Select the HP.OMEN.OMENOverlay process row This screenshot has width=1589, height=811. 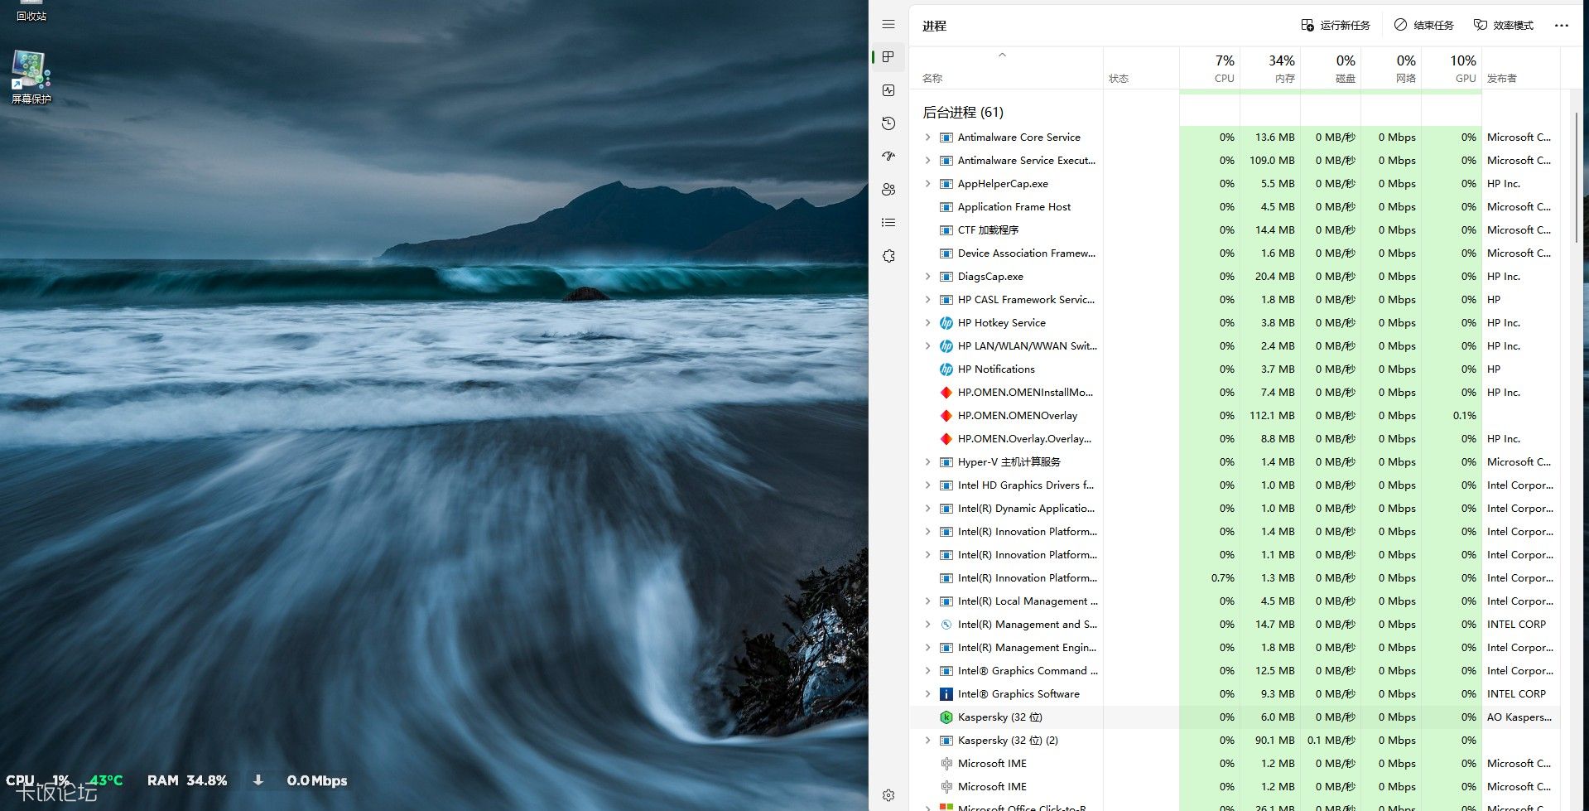pos(1018,416)
